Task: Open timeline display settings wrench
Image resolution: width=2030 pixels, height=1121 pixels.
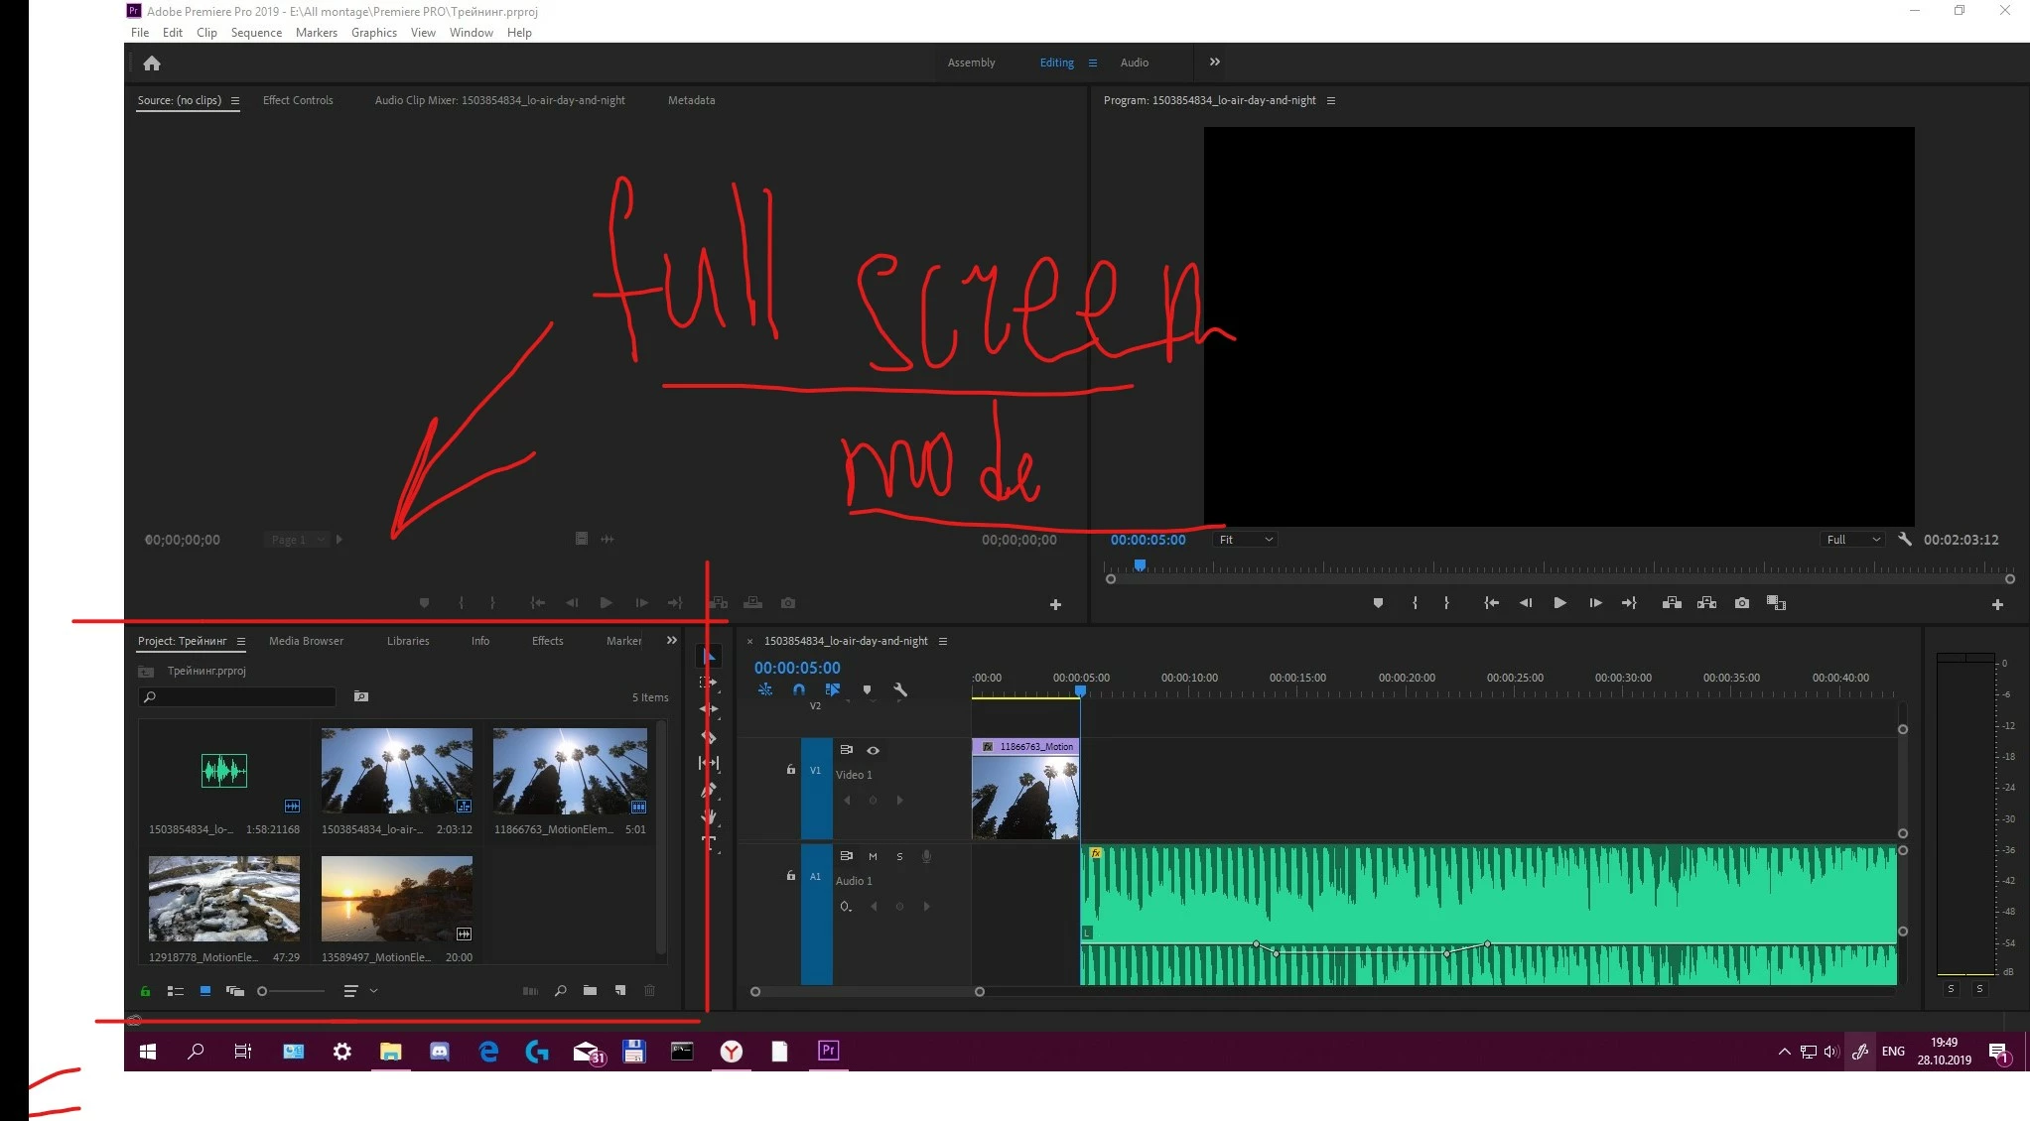Action: [x=900, y=689]
